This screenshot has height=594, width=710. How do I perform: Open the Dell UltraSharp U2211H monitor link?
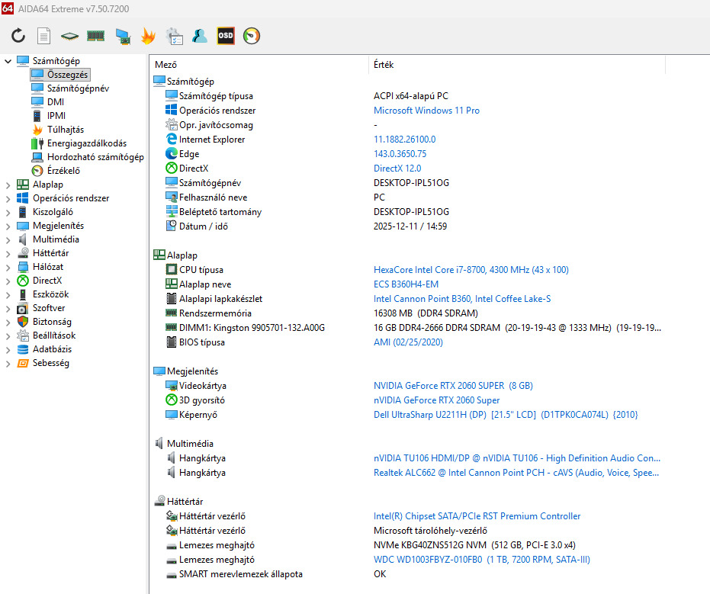(x=506, y=415)
